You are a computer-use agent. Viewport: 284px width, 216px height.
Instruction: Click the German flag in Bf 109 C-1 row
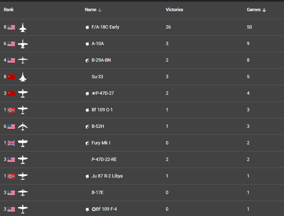tap(11, 110)
